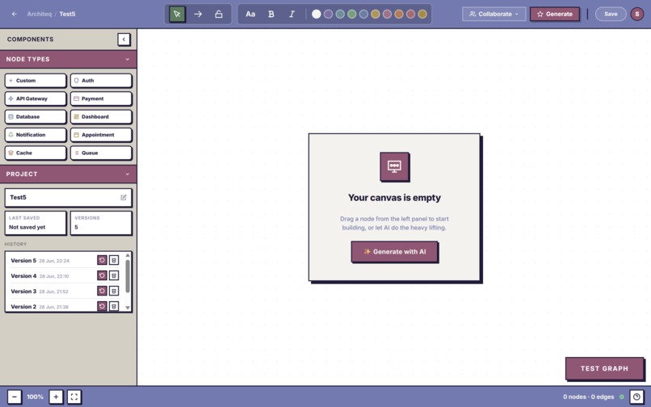Screen dimensions: 651x407
Task: Toggle bold formatting
Action: pyautogui.click(x=271, y=14)
